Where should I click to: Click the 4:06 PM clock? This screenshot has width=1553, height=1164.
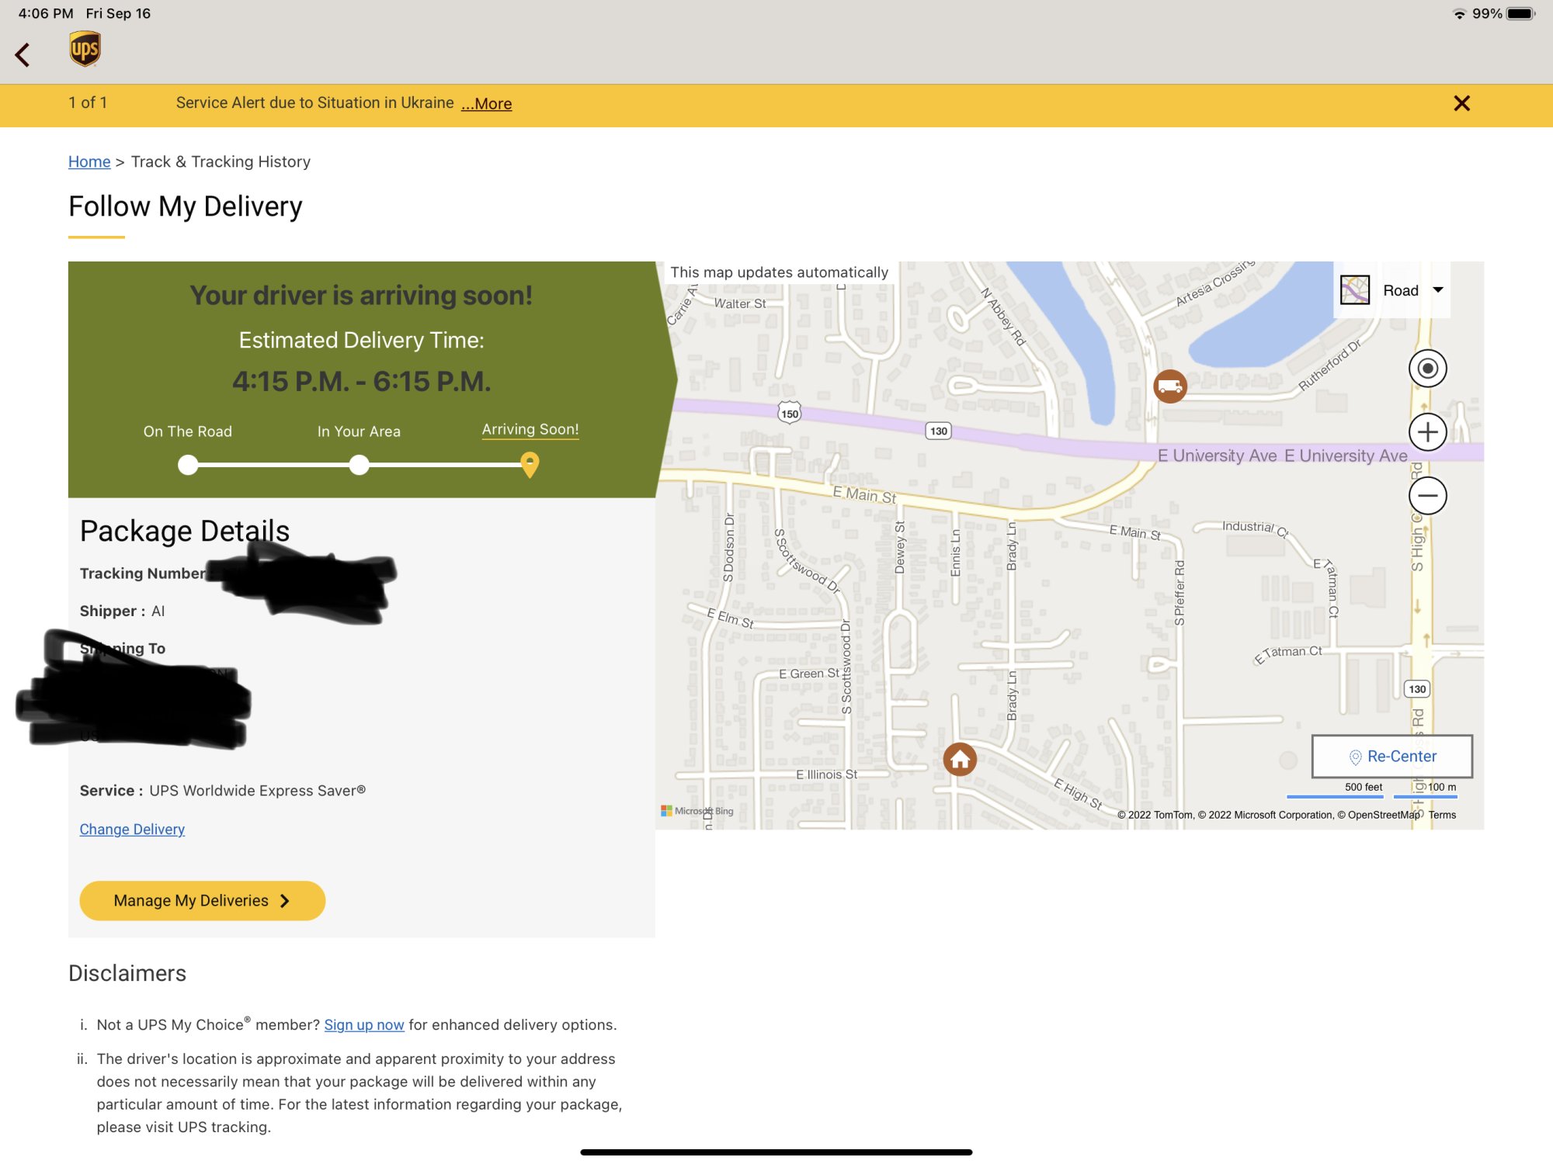pos(46,13)
